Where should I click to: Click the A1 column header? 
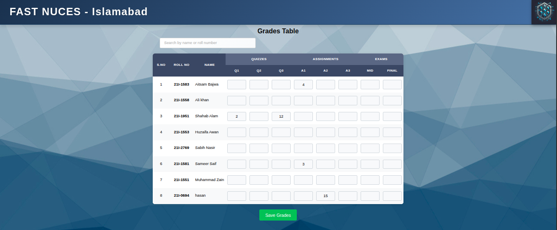coord(303,71)
